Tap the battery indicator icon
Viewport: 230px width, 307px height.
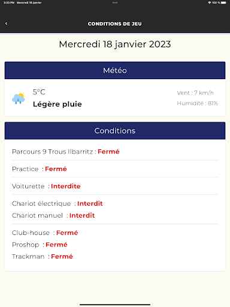click(223, 2)
